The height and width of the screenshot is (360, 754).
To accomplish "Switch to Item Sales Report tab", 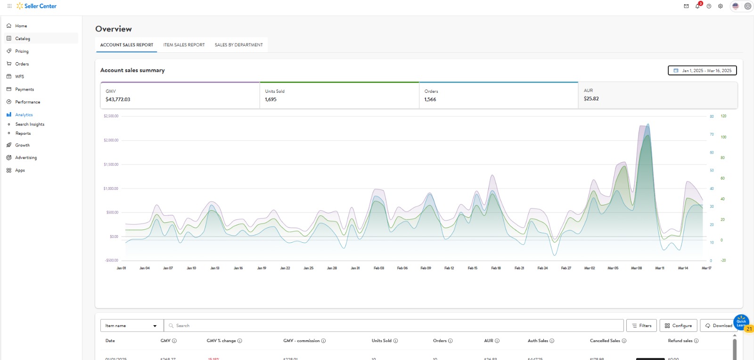I will tap(184, 45).
